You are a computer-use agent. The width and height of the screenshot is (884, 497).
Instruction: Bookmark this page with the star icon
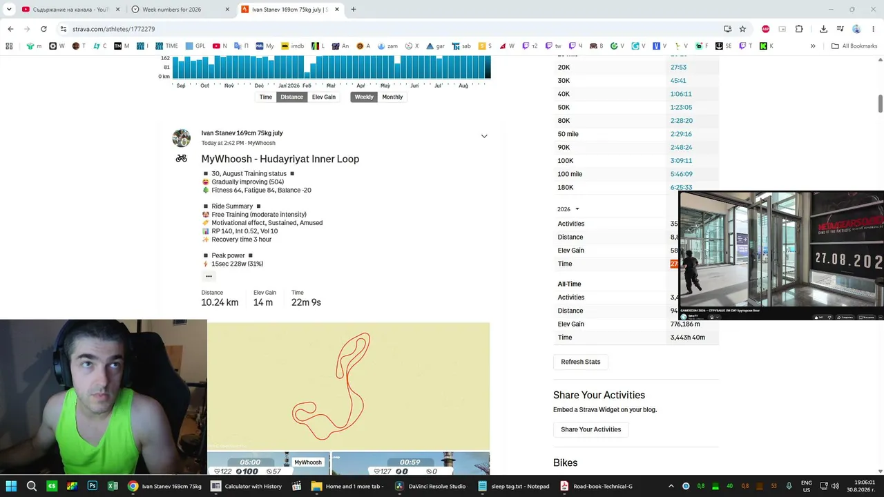[742, 29]
